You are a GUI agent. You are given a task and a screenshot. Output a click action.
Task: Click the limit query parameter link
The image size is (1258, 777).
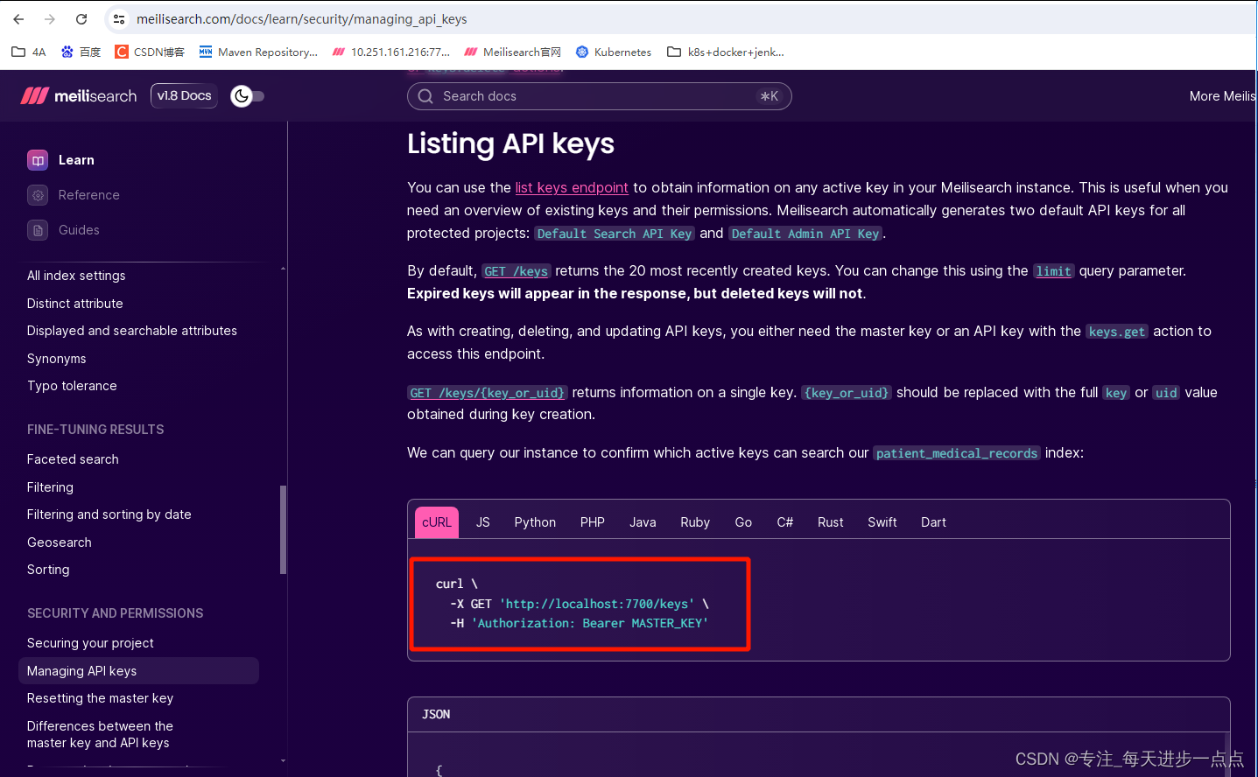click(x=1053, y=271)
